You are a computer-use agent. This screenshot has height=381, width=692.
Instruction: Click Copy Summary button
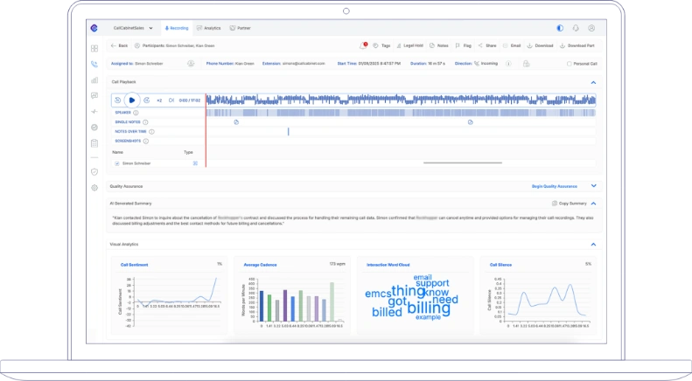click(569, 204)
